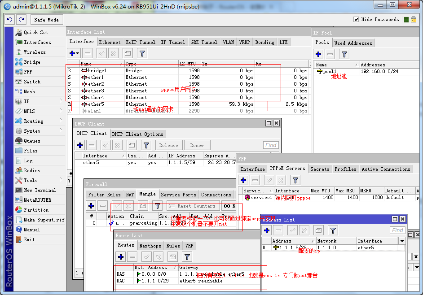Click the Redo arrow in the top toolbar
Image resolution: width=423 pixels, height=295 pixels.
(21, 19)
